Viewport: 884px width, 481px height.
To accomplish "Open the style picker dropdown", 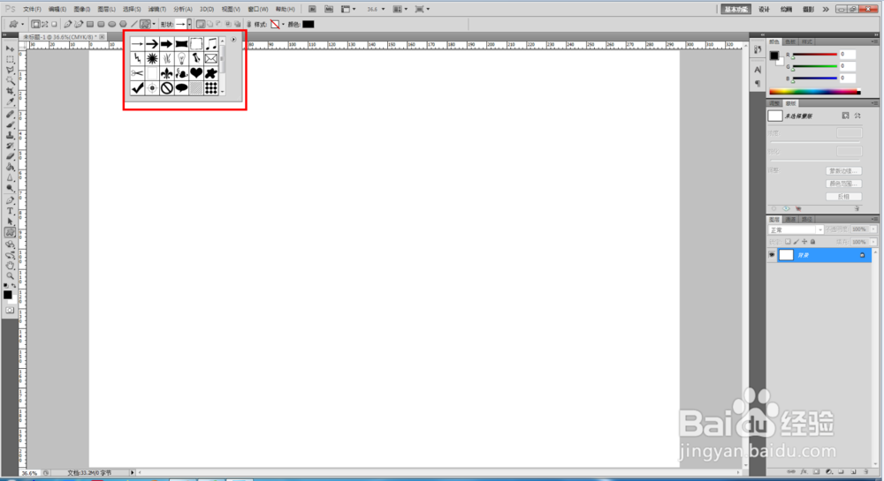I will coord(283,24).
